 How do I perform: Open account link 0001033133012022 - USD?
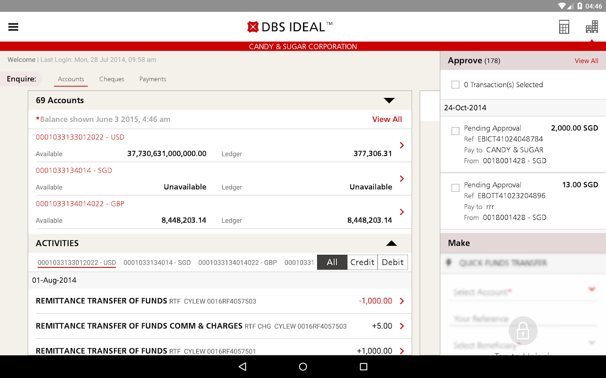80,137
